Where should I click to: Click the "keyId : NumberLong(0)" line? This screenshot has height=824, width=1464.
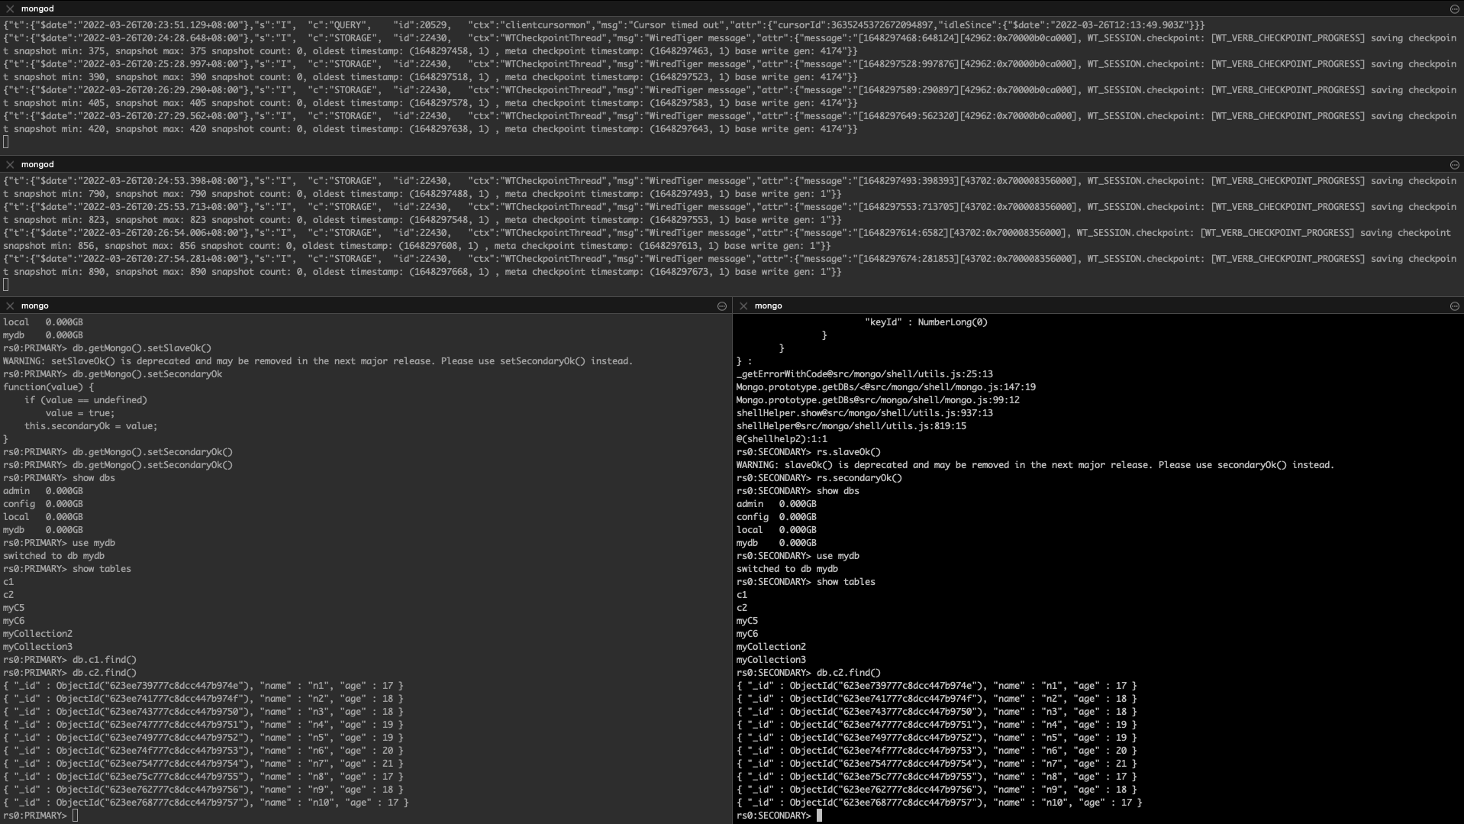pos(927,322)
